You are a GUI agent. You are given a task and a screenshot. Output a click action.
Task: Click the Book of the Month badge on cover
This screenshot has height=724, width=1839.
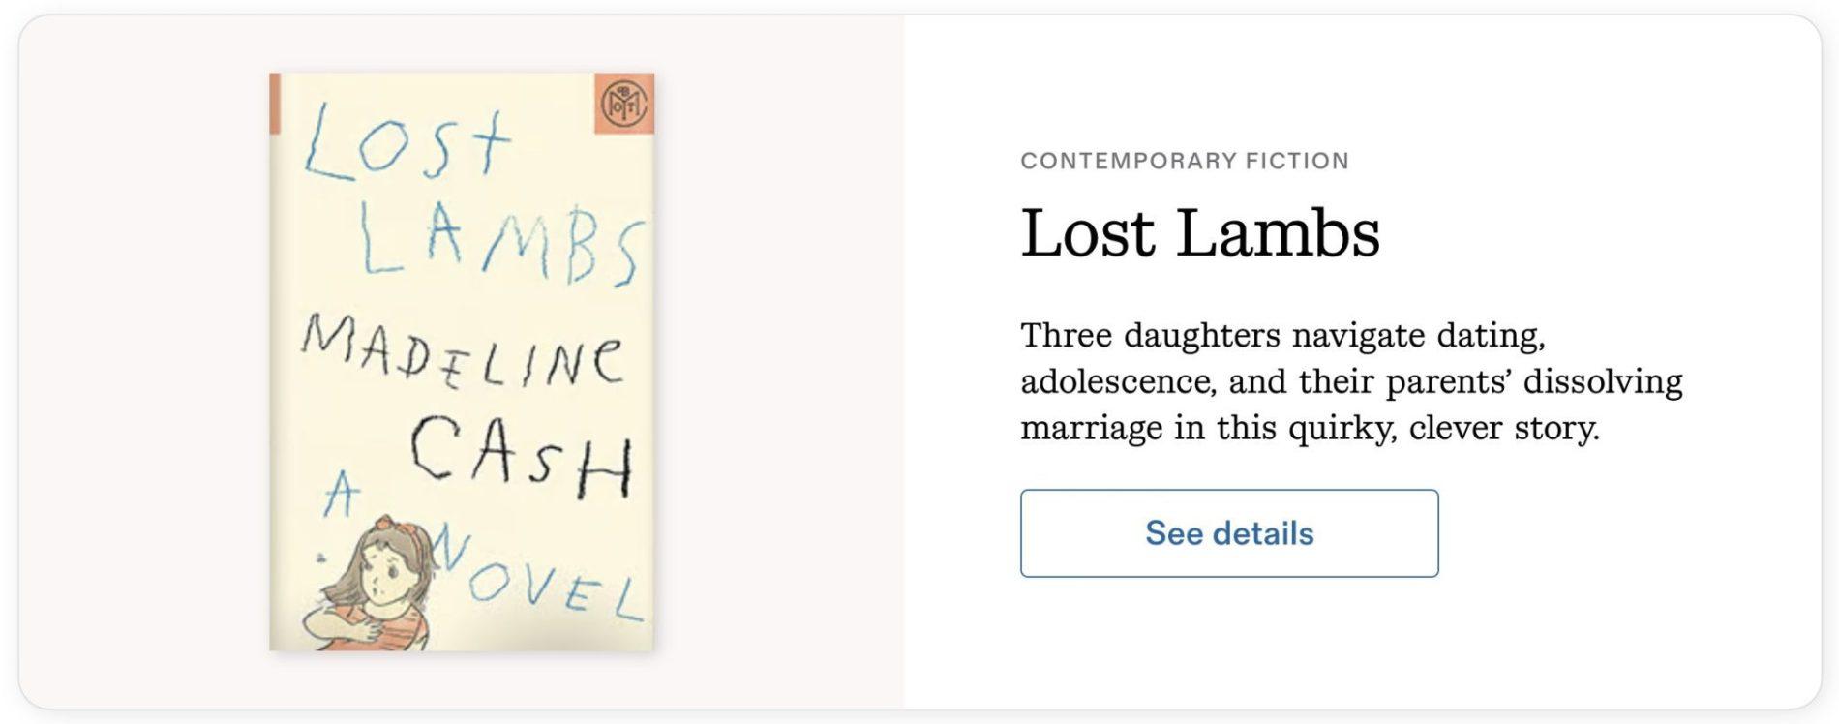(x=623, y=104)
